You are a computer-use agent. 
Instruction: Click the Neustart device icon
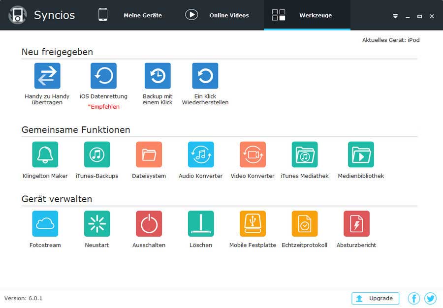(x=97, y=223)
